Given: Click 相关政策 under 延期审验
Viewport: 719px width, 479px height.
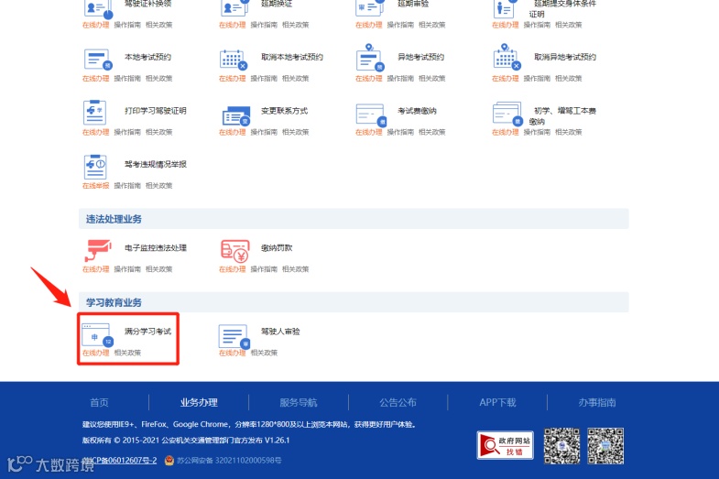Looking at the screenshot, I should [432, 25].
